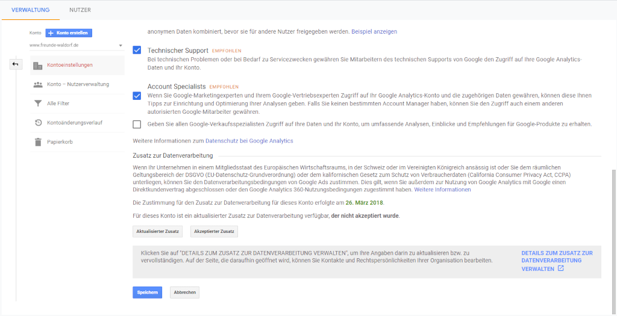The image size is (617, 316).
Task: Click the Account Specialists heading
Action: click(x=177, y=87)
